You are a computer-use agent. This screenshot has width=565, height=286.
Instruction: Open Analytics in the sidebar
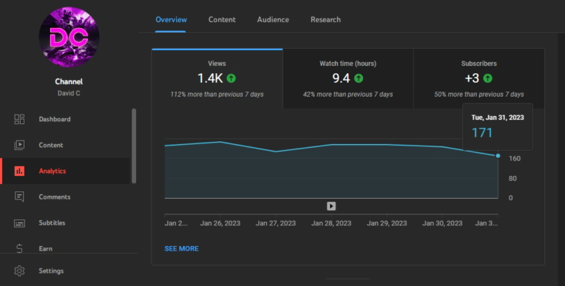coord(53,171)
